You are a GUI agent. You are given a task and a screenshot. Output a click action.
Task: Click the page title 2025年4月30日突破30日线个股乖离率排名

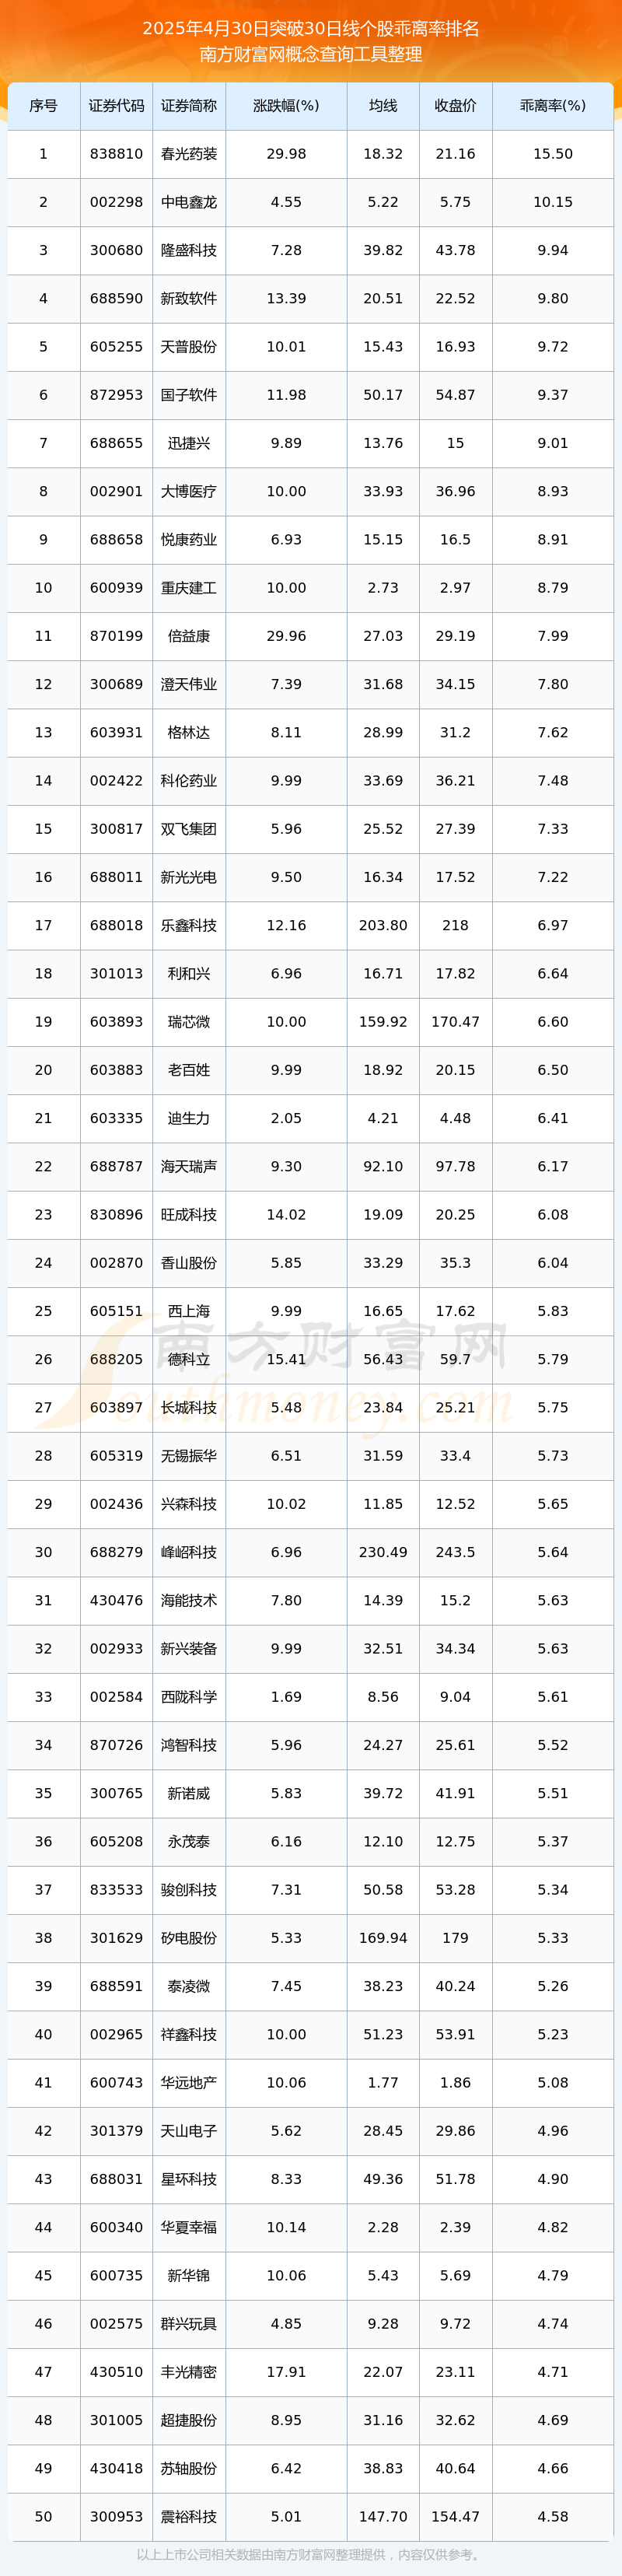[311, 28]
